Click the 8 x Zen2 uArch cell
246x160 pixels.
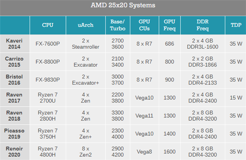click(86, 152)
